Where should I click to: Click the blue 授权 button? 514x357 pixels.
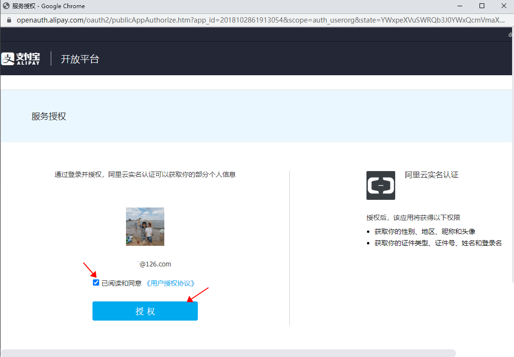coord(145,311)
